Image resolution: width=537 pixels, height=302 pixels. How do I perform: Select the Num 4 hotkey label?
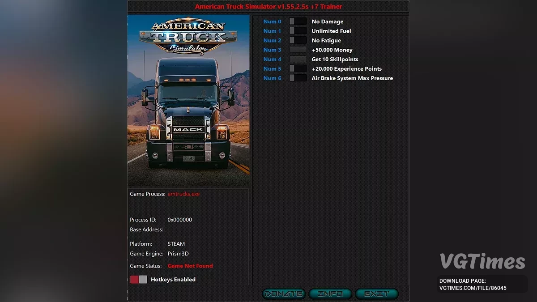(x=273, y=59)
